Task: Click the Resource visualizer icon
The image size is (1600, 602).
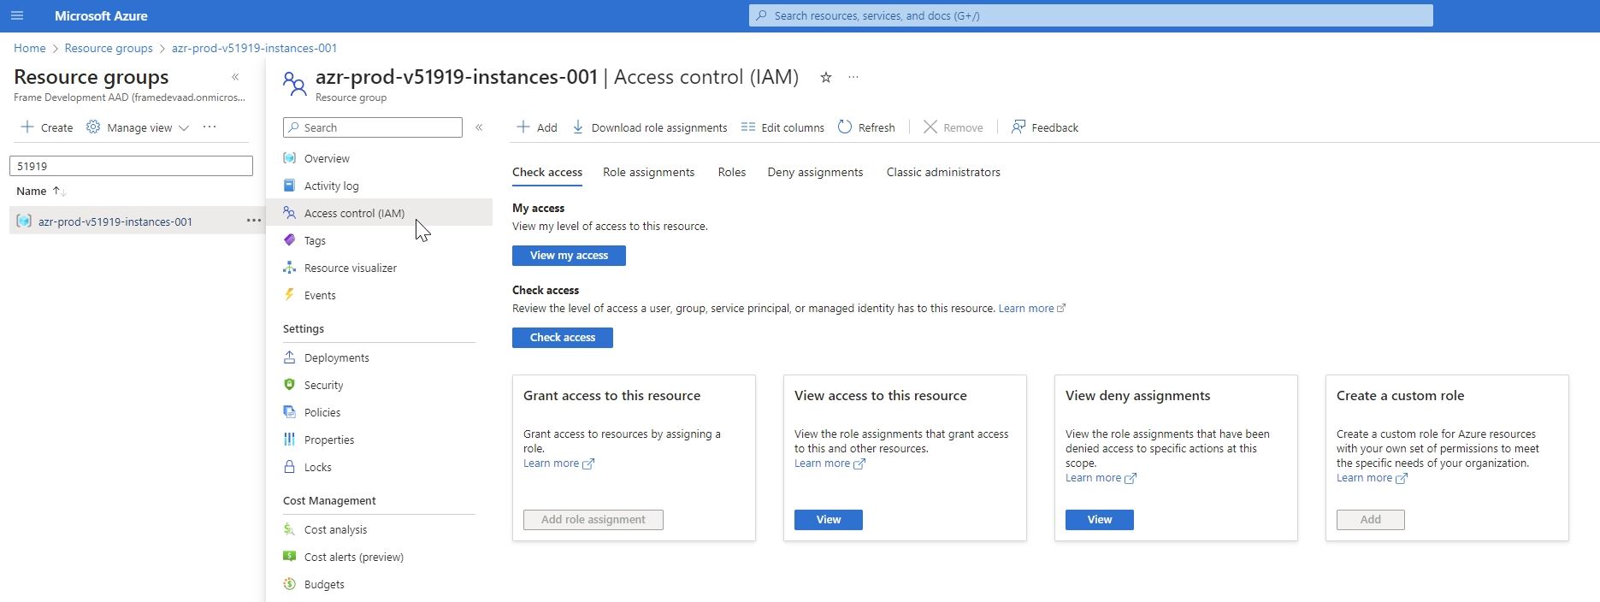Action: click(290, 268)
